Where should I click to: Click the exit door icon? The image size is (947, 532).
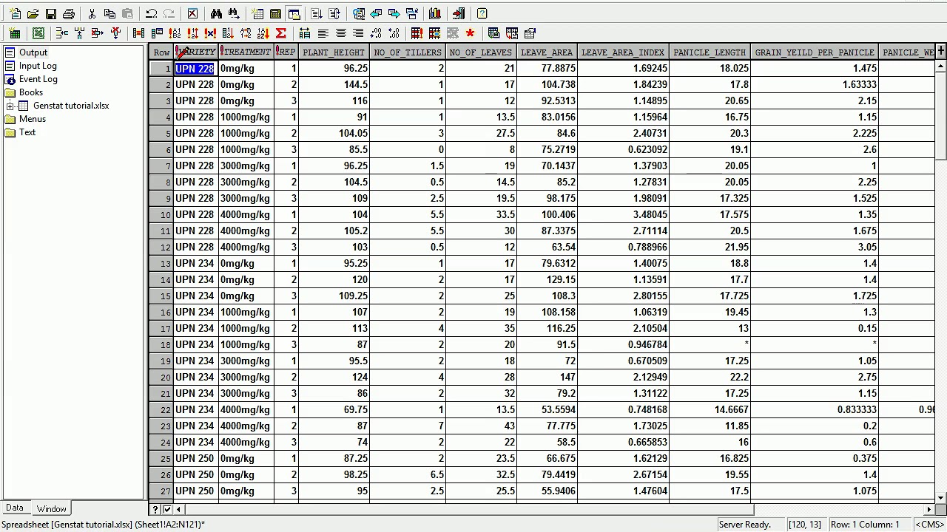click(459, 14)
